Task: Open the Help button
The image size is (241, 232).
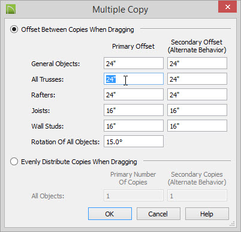Action: 207,214
